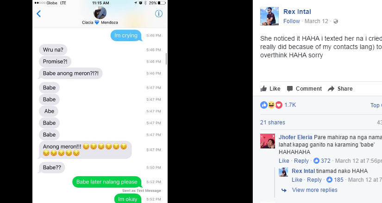Click Ciacia Mendoza's contact avatar

pos(100,12)
